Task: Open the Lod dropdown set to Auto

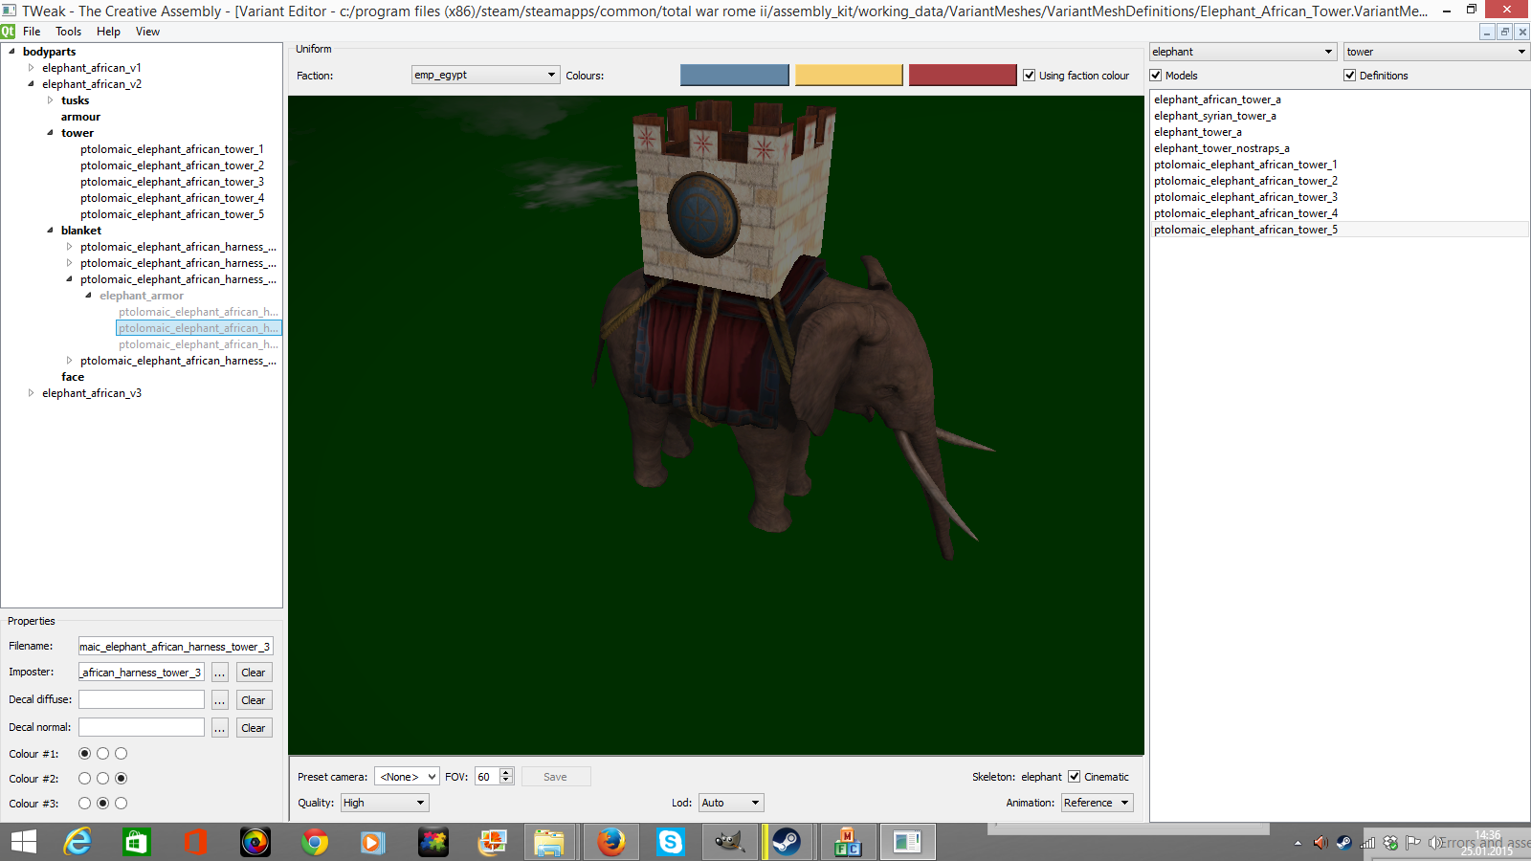Action: pyautogui.click(x=731, y=803)
